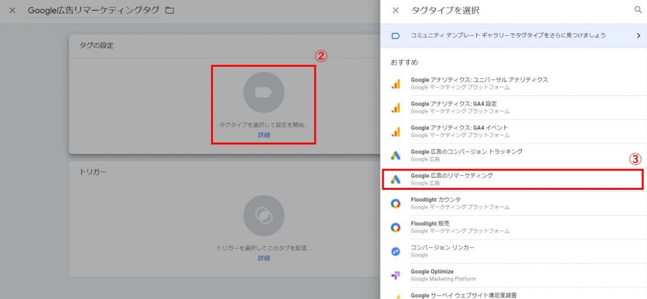Select Floodlight 販売 tag type

point(514,227)
